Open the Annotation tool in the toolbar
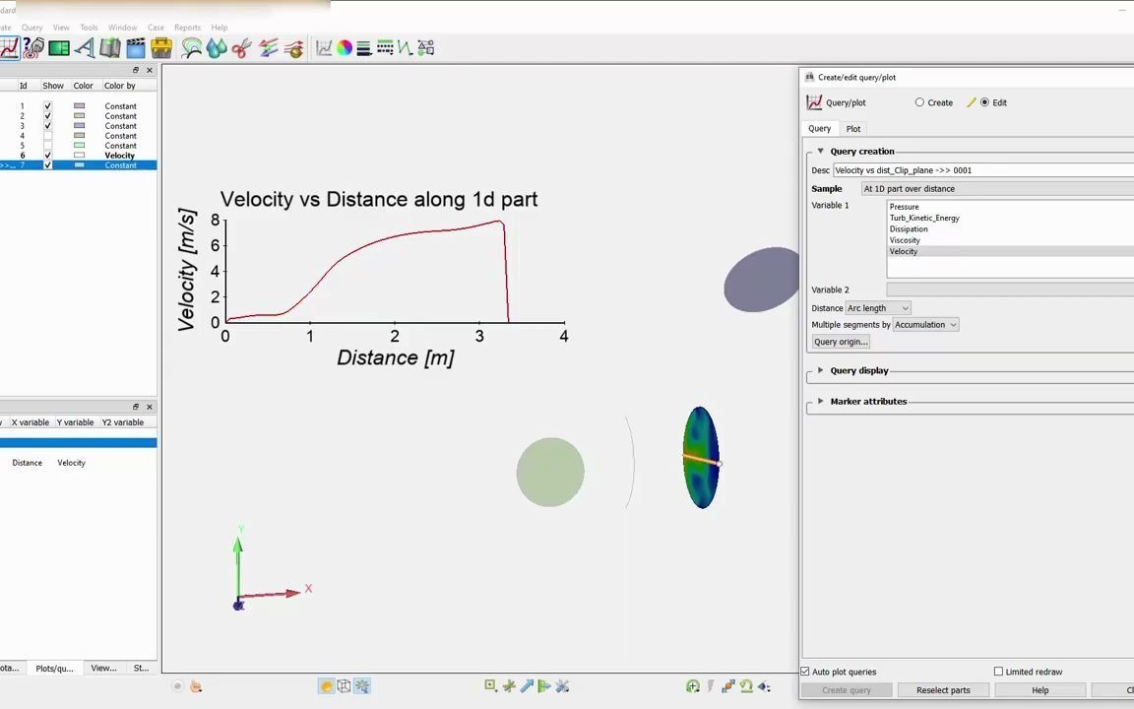Viewport: 1134px width, 709px height. tap(88, 47)
